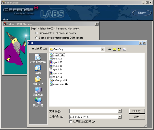Go to 桌面 desktop in places bar

(x=38, y=70)
